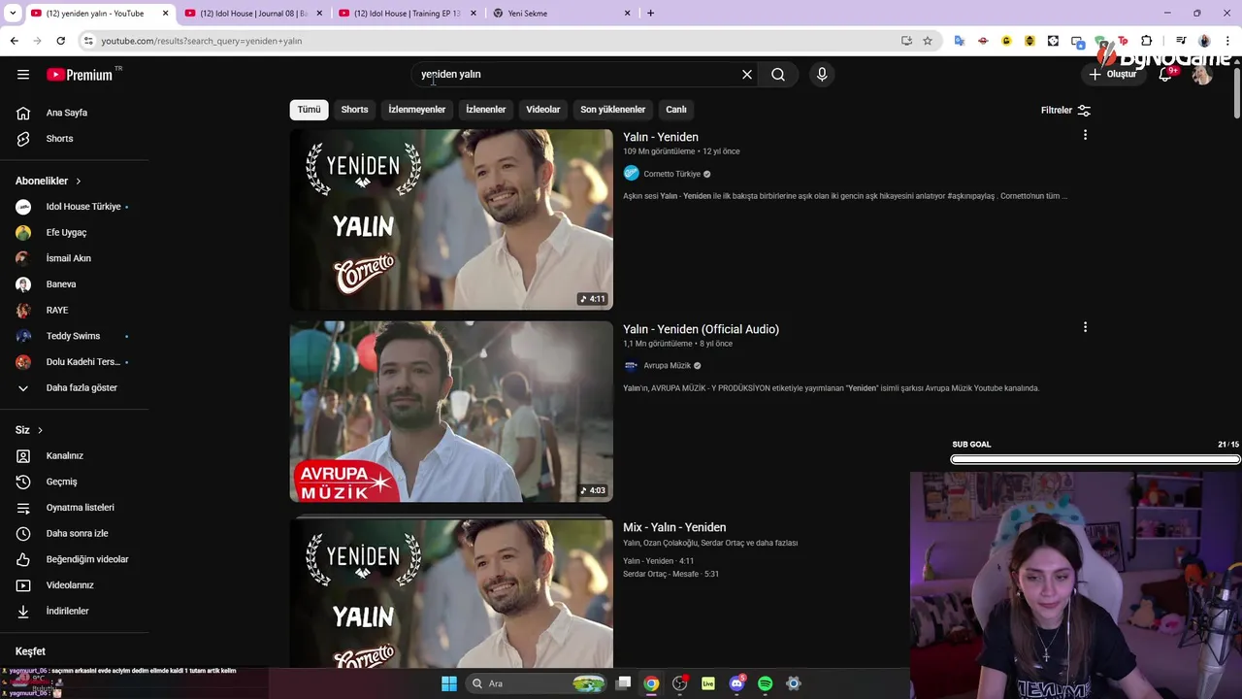The width and height of the screenshot is (1242, 699).
Task: Open the Filtreler search filters
Action: tap(1065, 111)
